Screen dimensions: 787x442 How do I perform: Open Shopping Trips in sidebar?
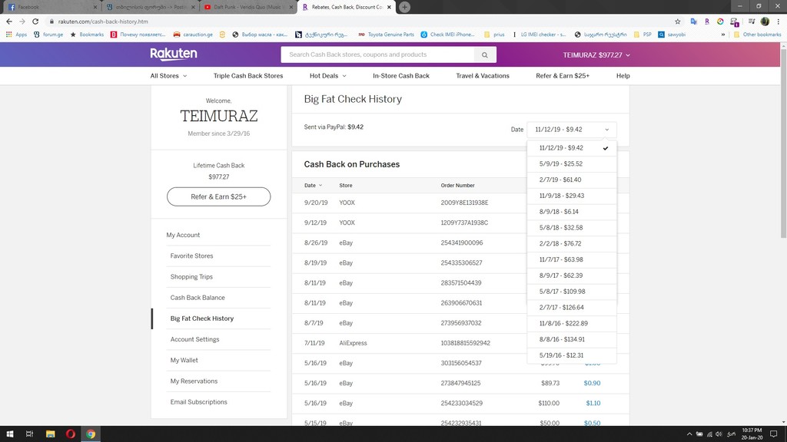(191, 276)
